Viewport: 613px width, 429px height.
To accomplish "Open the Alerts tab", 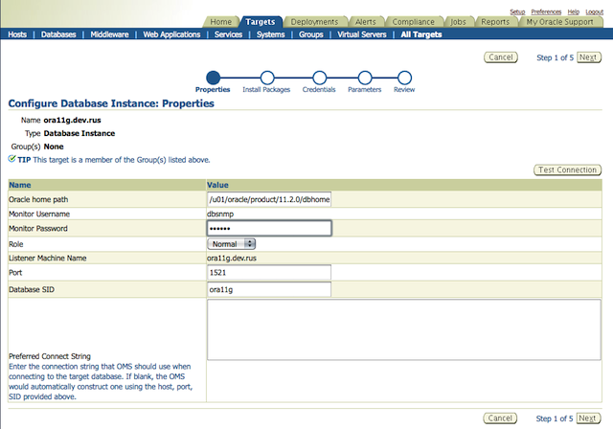I will click(365, 22).
